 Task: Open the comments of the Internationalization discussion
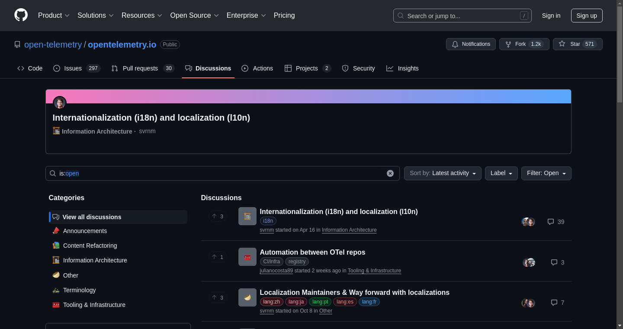[556, 222]
